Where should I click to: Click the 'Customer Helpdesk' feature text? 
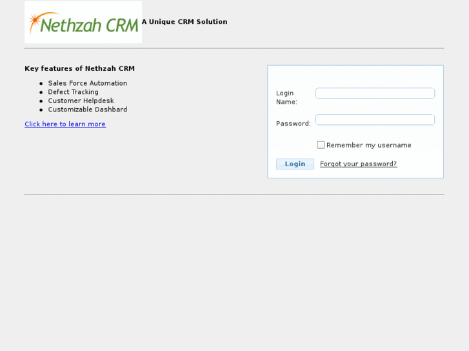point(81,100)
